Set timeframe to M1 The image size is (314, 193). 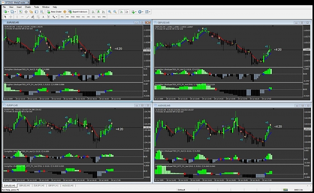coord(62,17)
